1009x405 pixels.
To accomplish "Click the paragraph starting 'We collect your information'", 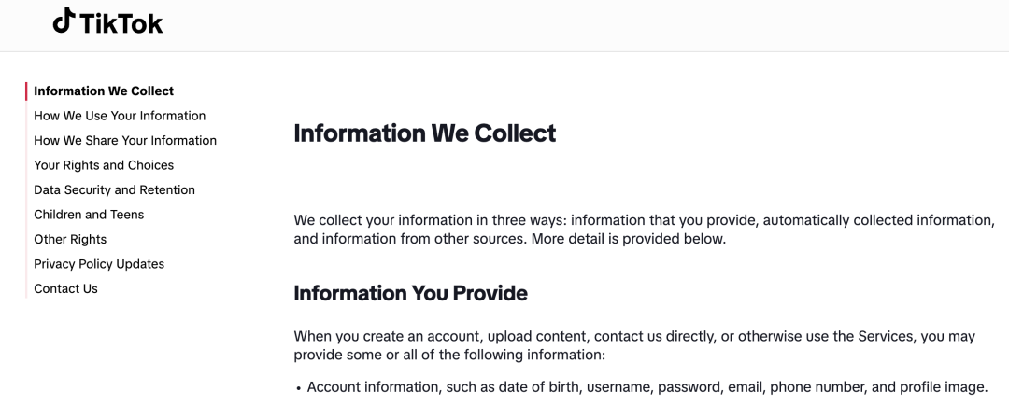I will 643,230.
